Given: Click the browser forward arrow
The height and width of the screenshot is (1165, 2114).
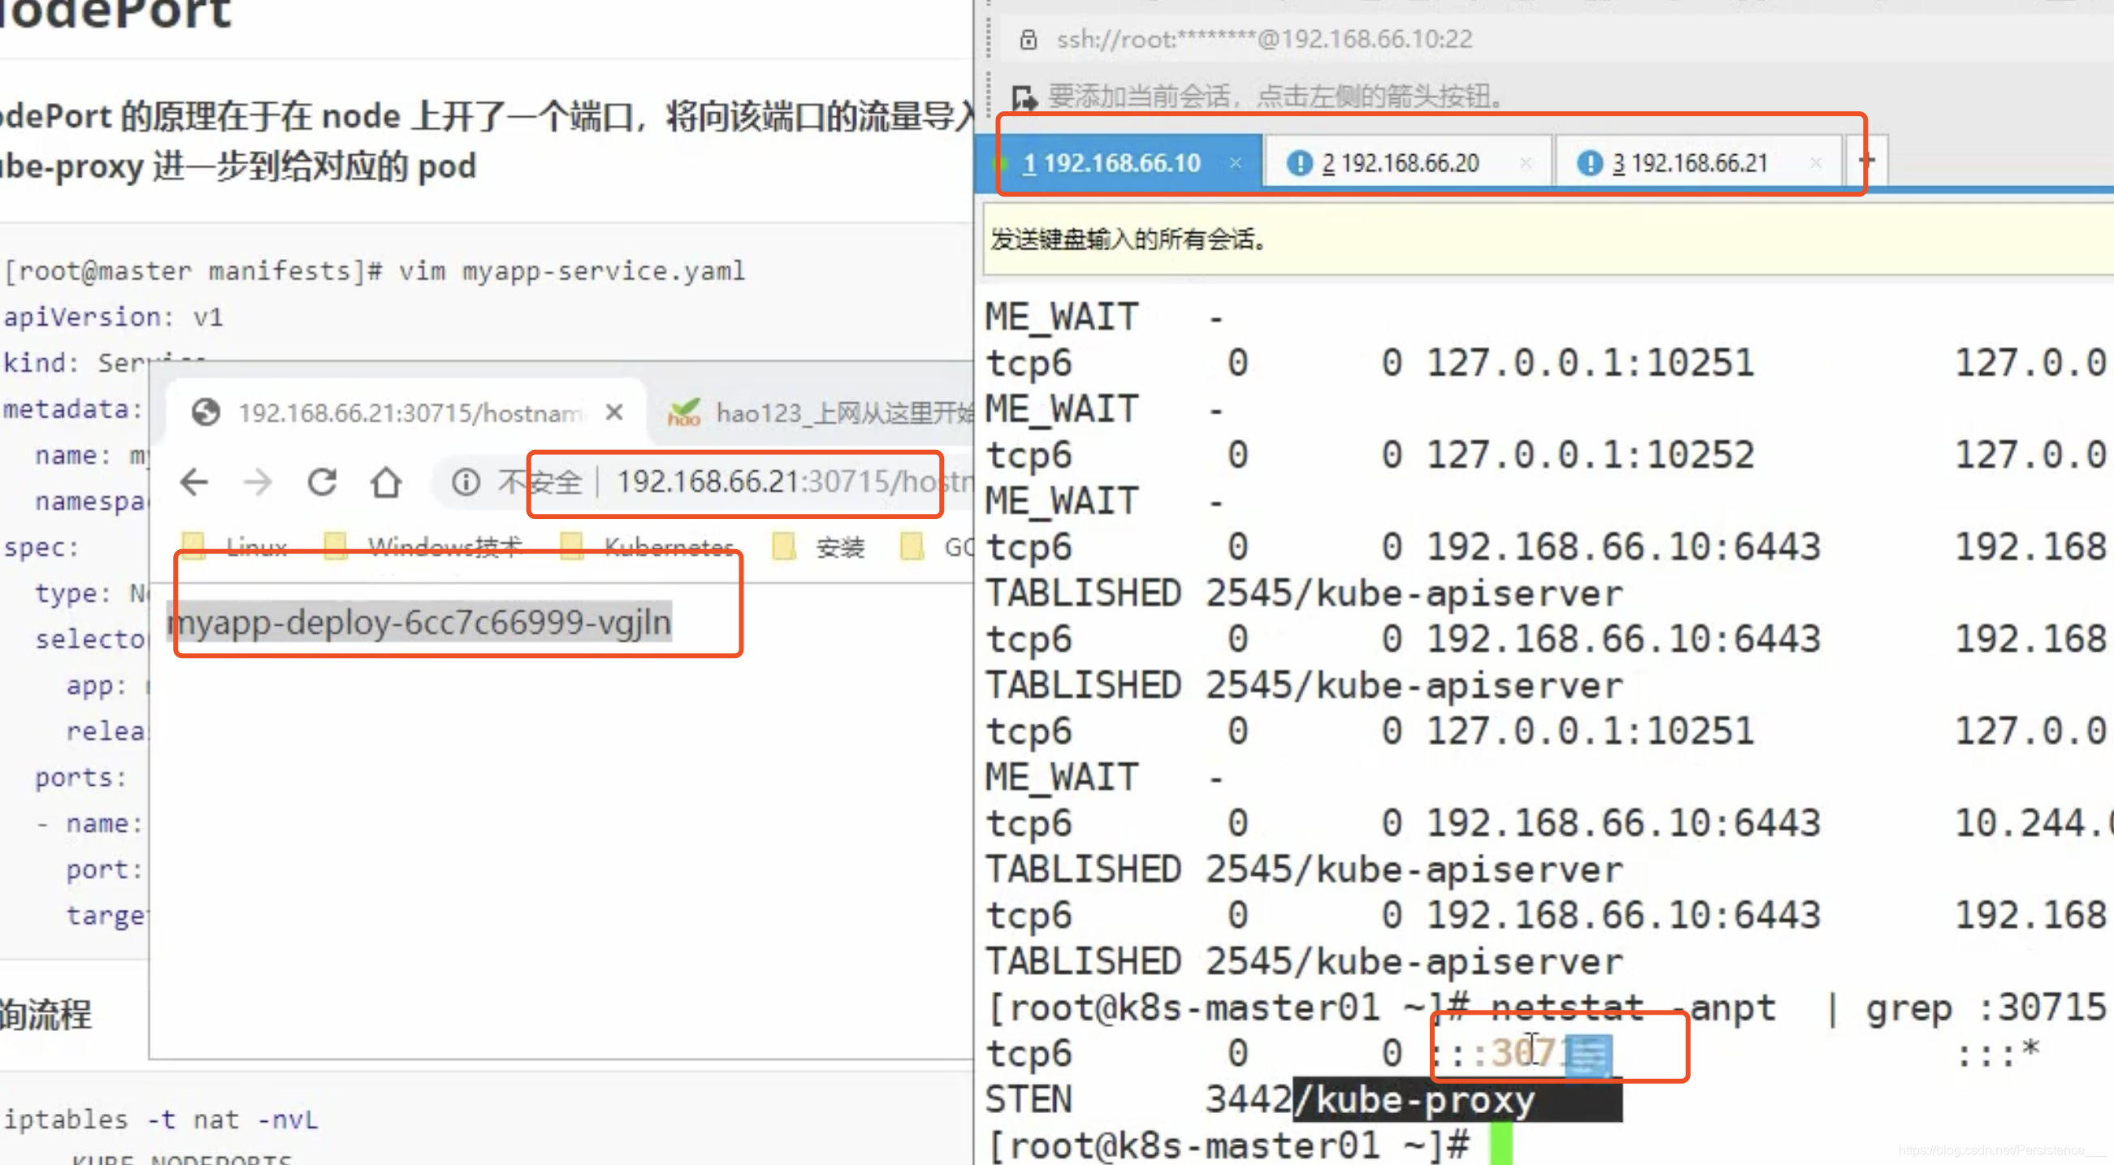Looking at the screenshot, I should (258, 482).
